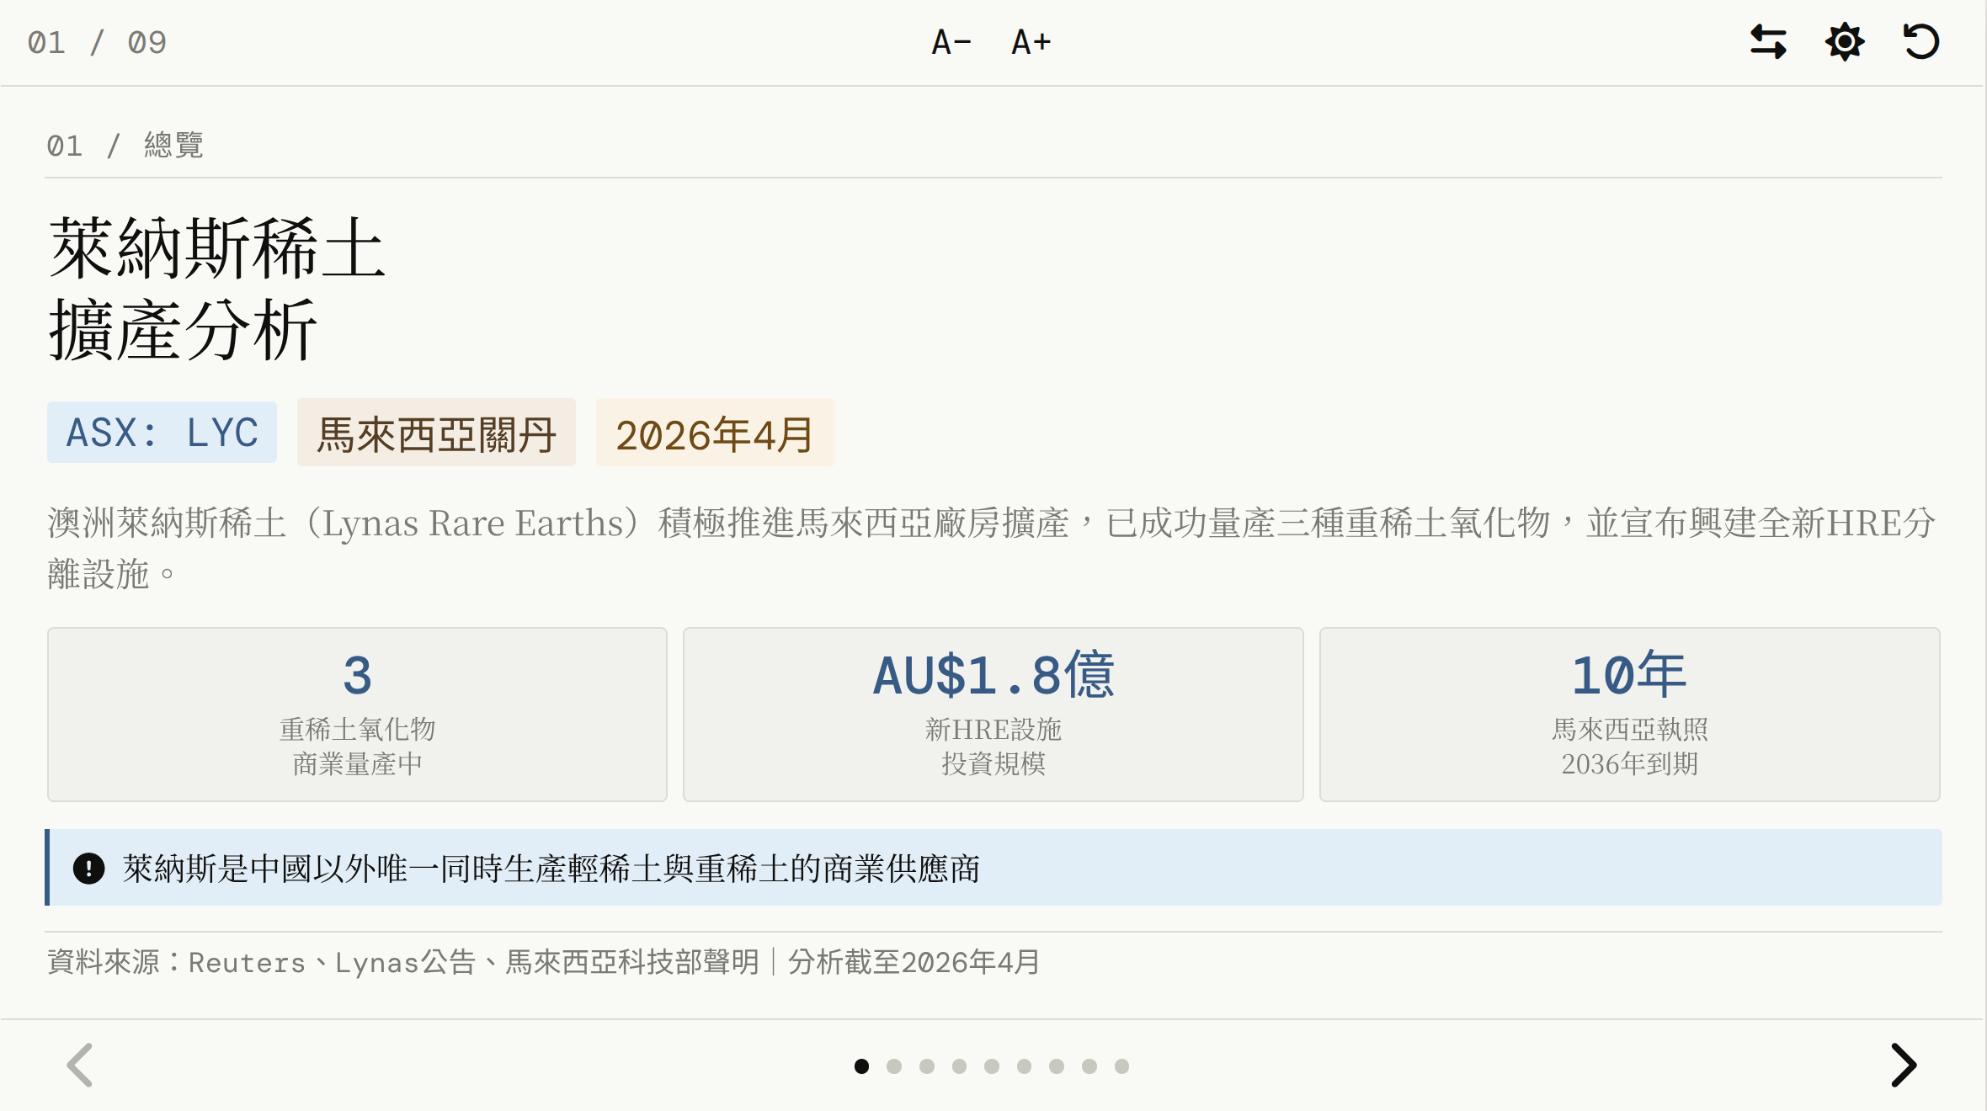Select the 10年 license stat card
The height and width of the screenshot is (1111, 1987).
click(1630, 715)
